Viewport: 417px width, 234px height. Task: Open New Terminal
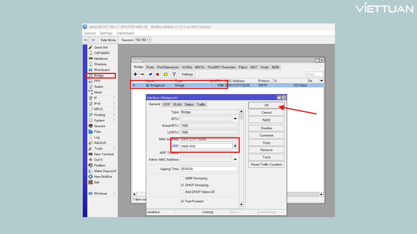[x=104, y=154]
